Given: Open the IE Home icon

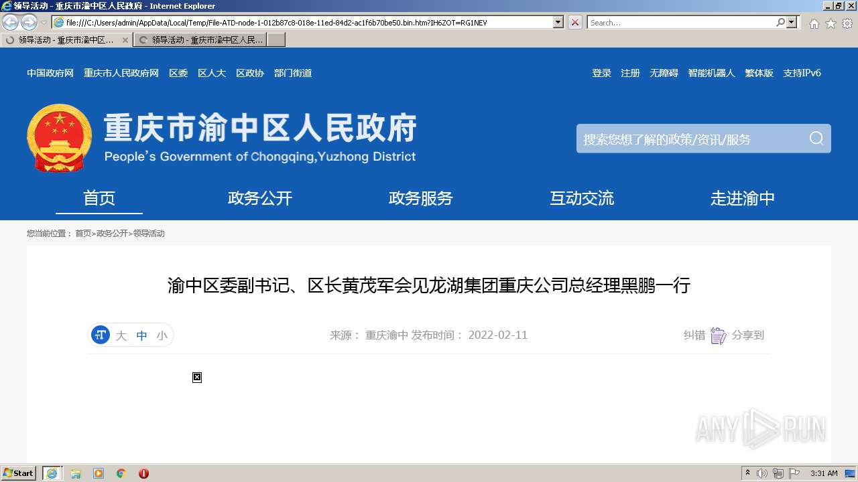Looking at the screenshot, I should coord(814,23).
